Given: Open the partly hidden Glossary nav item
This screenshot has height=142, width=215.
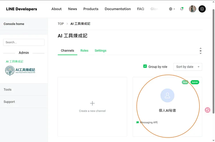Looking at the screenshot, I should pyautogui.click(x=154, y=9).
